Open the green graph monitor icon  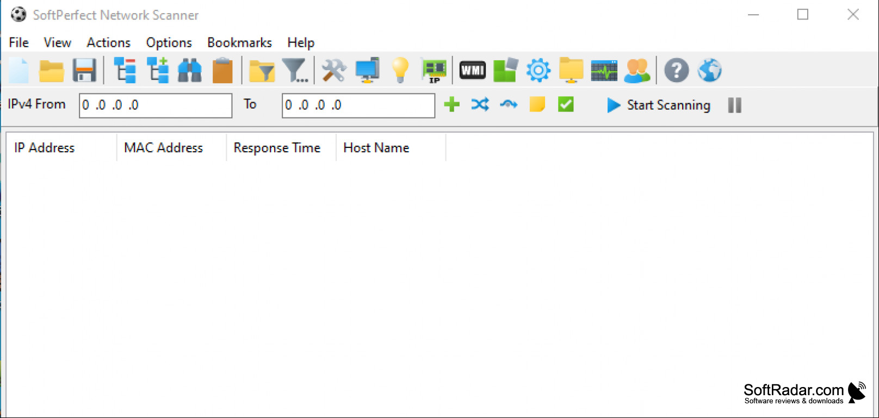point(604,71)
